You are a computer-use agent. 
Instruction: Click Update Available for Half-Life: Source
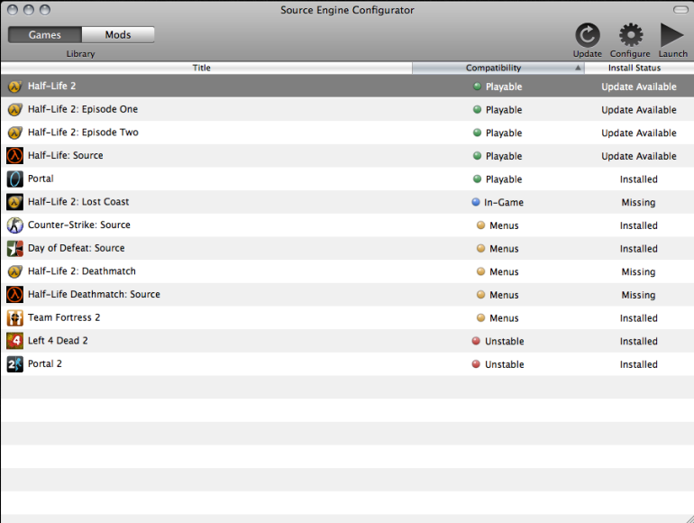point(639,156)
